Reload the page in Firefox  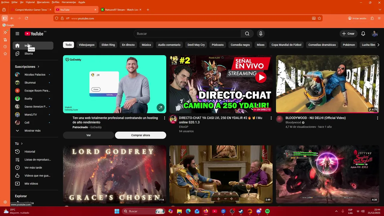pos(26,18)
